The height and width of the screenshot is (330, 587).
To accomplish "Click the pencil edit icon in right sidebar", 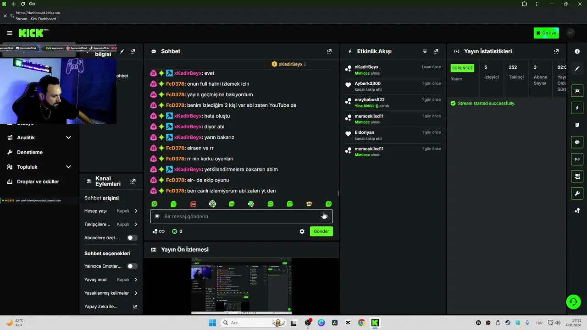I will click(577, 68).
